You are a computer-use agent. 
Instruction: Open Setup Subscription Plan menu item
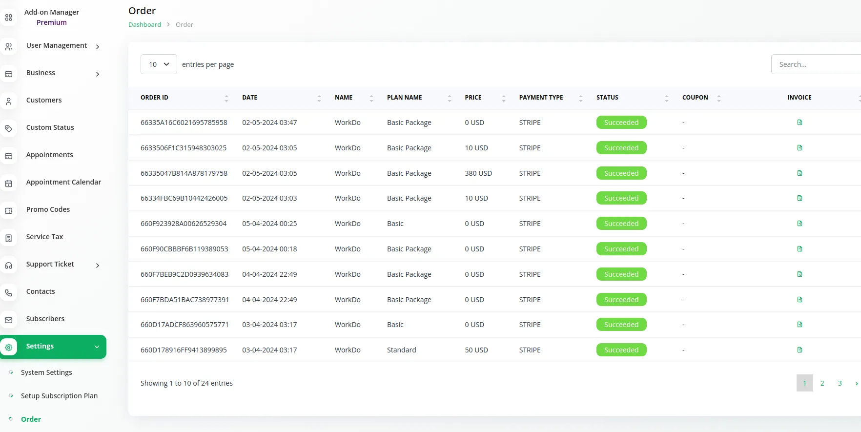click(x=59, y=396)
